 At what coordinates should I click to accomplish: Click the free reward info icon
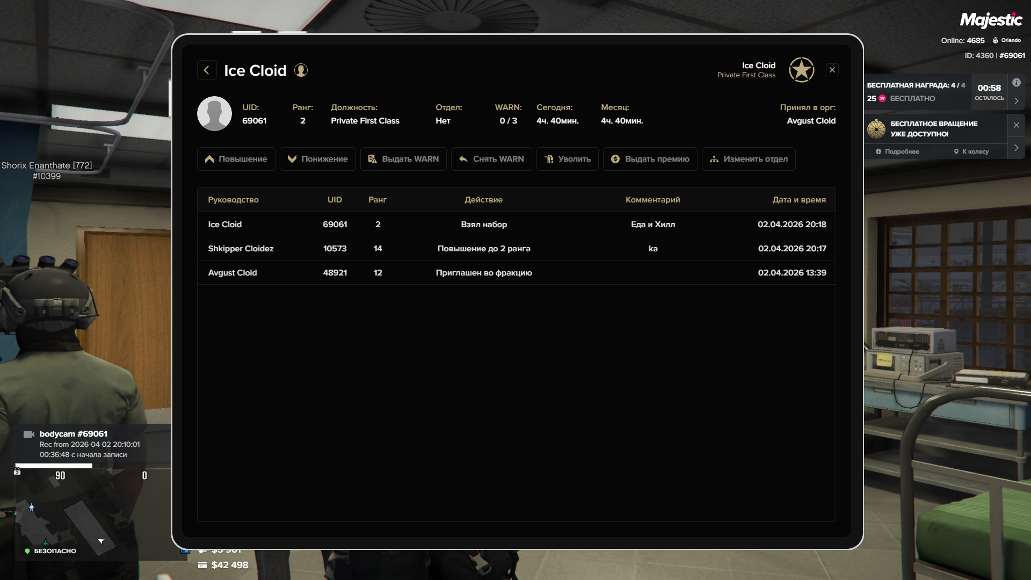tap(1016, 83)
